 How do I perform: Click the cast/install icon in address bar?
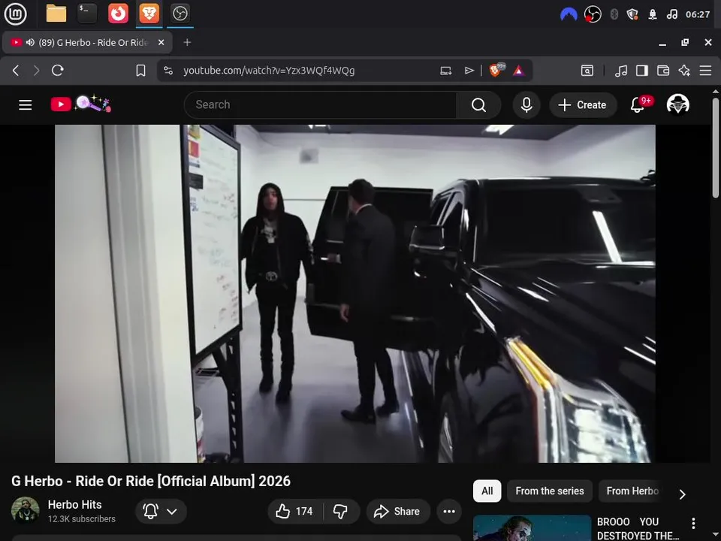click(445, 71)
